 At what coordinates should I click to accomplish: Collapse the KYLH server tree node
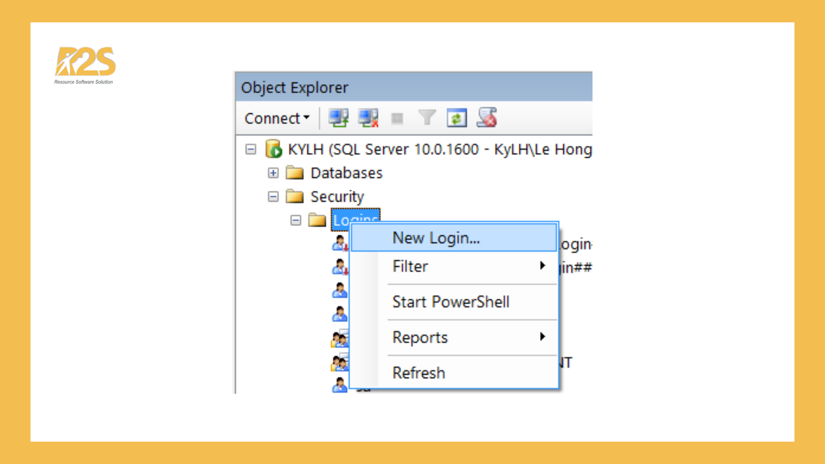point(251,150)
